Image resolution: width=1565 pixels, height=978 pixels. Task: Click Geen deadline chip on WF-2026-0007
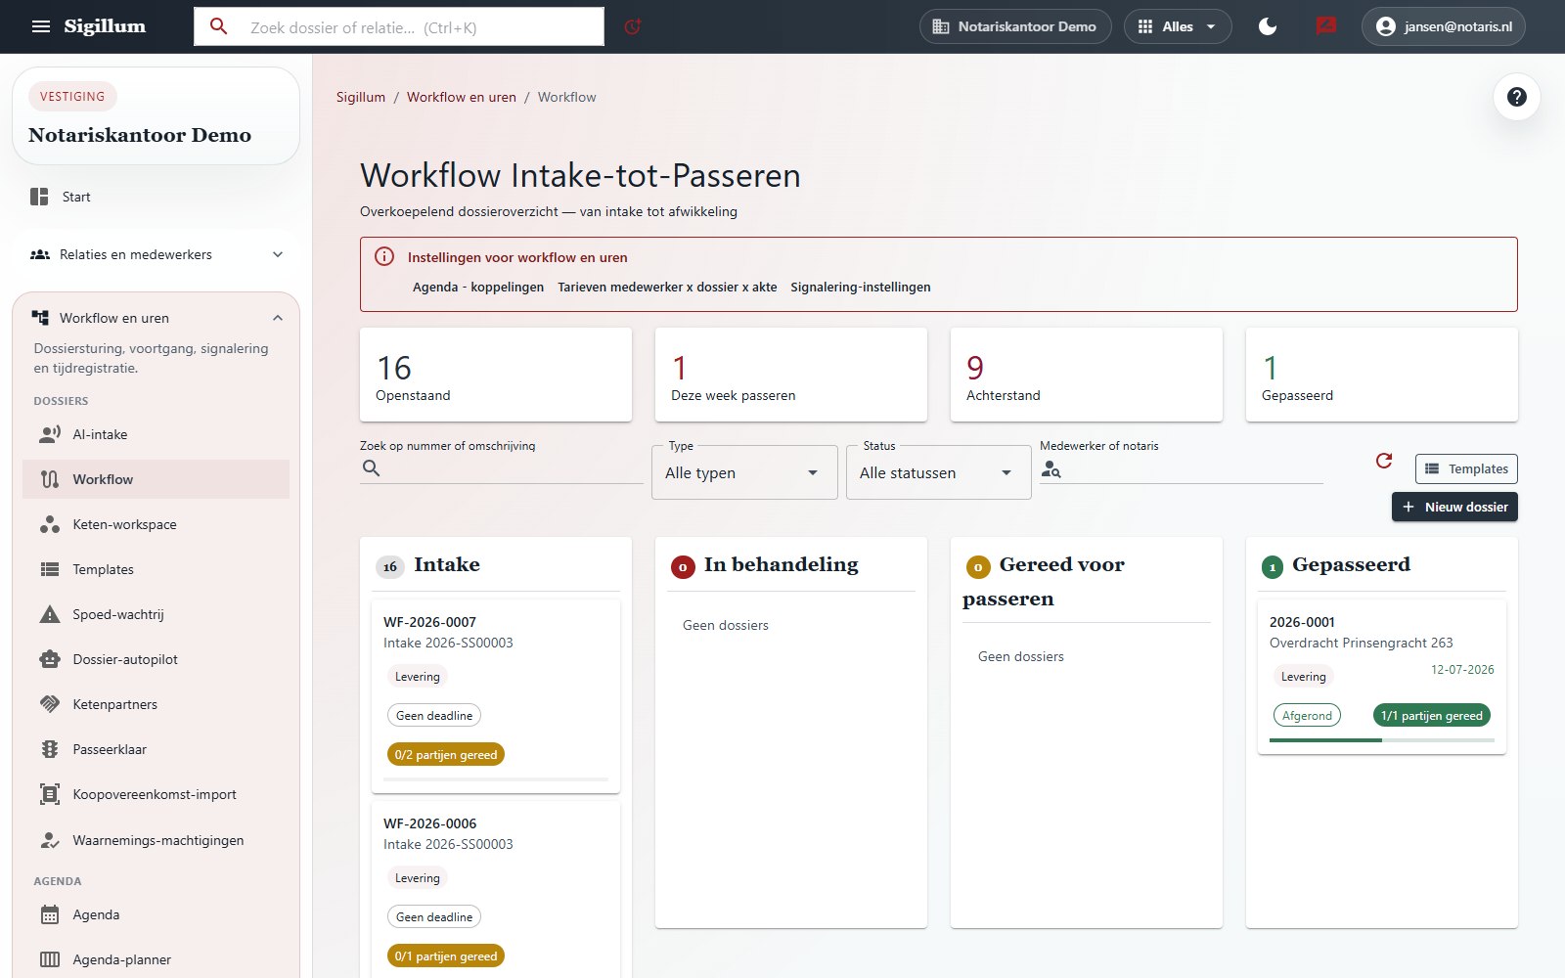(x=434, y=715)
